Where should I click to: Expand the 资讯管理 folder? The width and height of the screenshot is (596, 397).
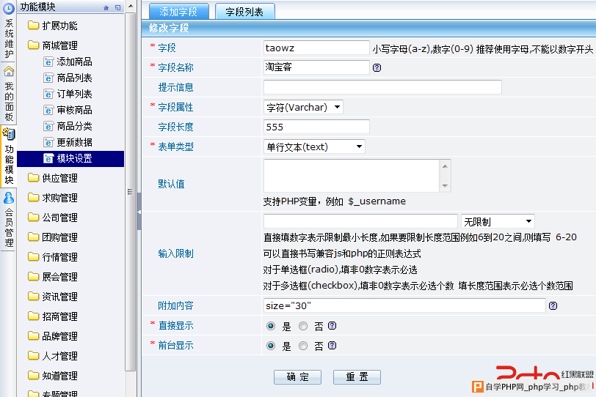point(52,297)
